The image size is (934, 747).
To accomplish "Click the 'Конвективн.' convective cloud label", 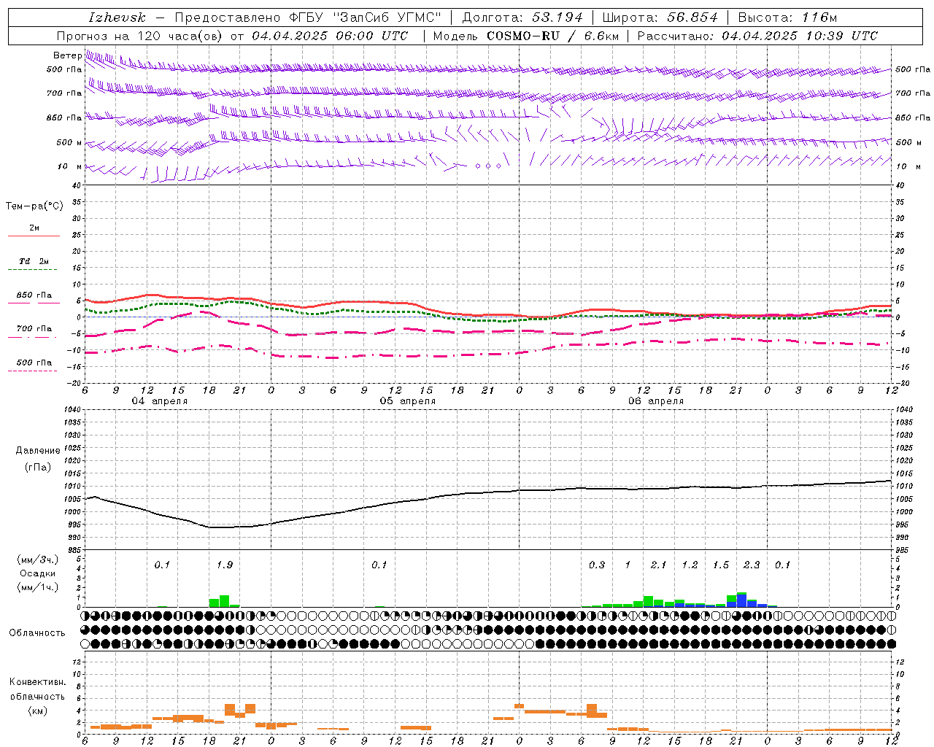I will click(37, 682).
